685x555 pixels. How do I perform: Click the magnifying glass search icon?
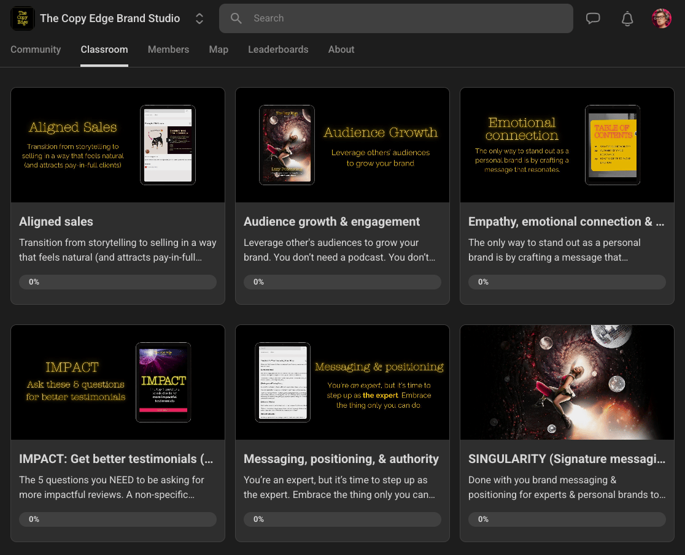[x=236, y=18]
